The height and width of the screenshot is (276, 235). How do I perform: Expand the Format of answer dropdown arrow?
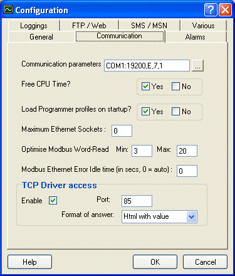point(191,216)
